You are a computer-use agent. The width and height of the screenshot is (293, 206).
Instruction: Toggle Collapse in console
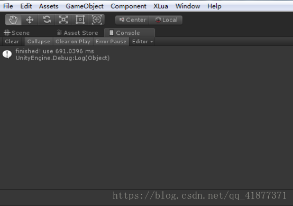click(x=39, y=41)
